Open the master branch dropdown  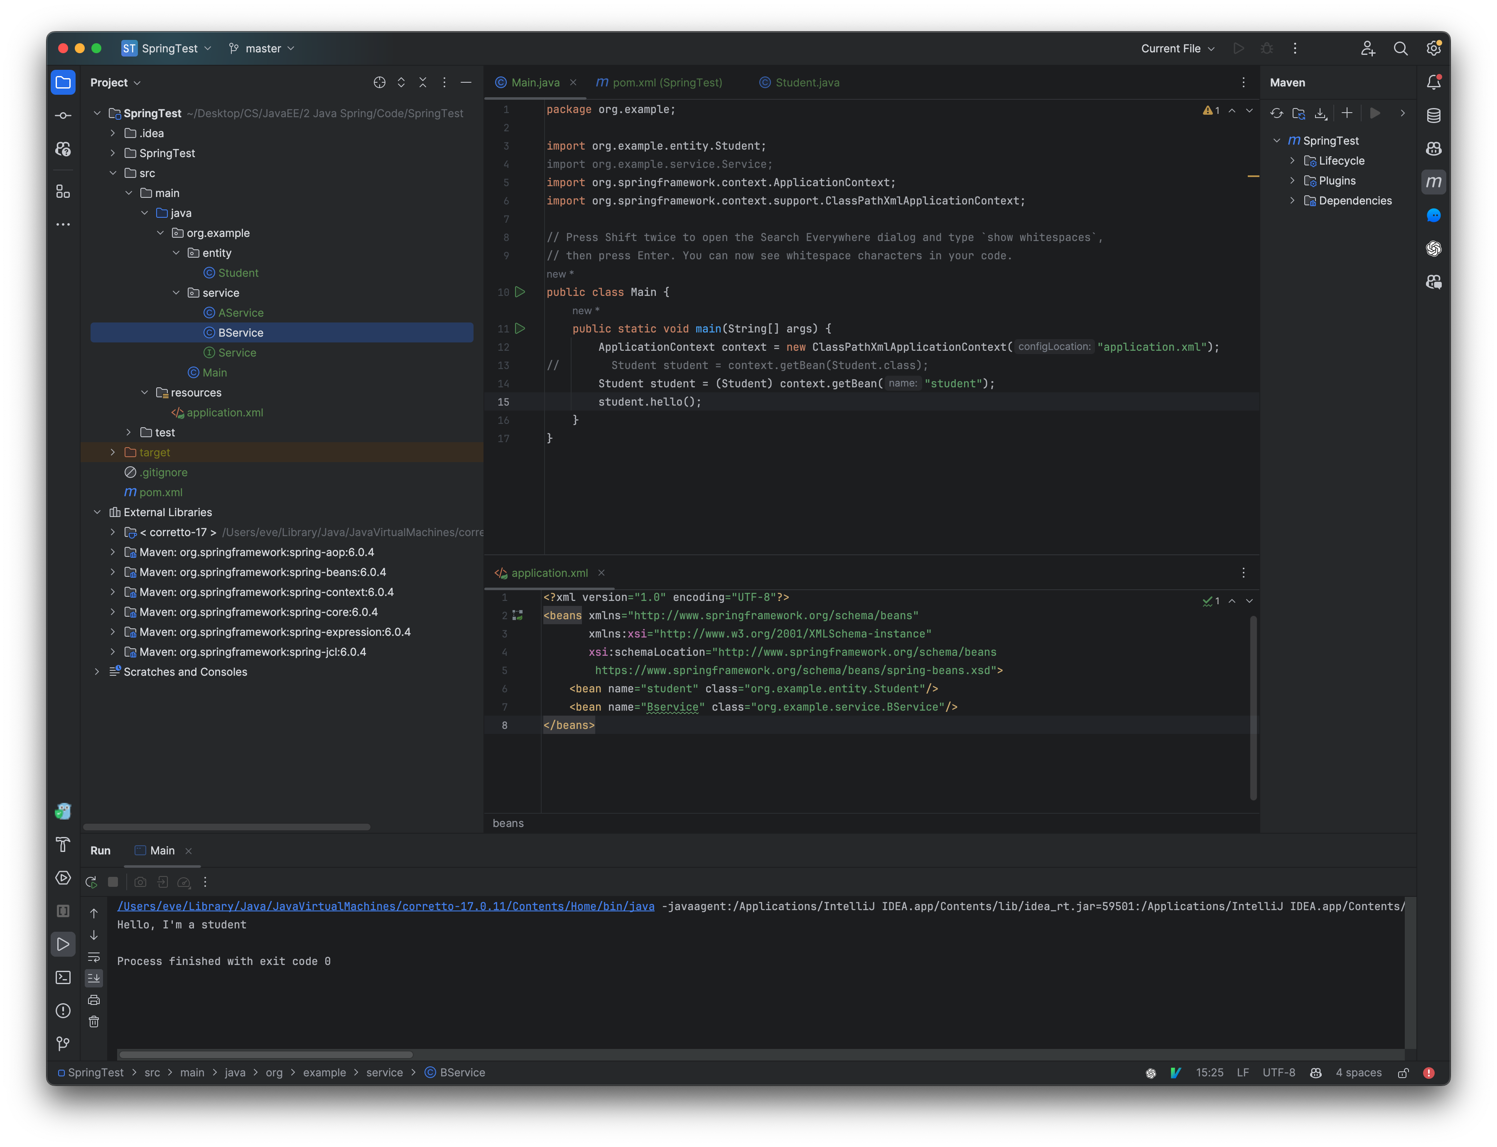[261, 49]
